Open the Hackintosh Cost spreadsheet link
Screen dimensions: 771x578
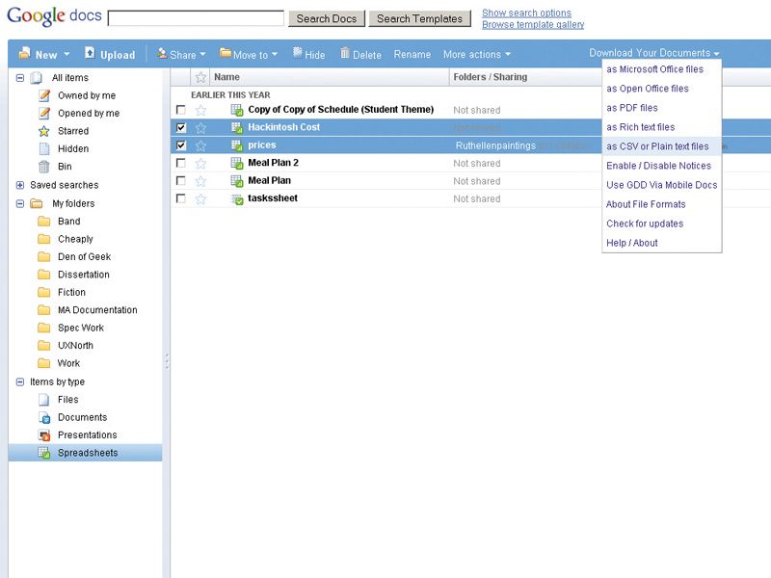(283, 127)
